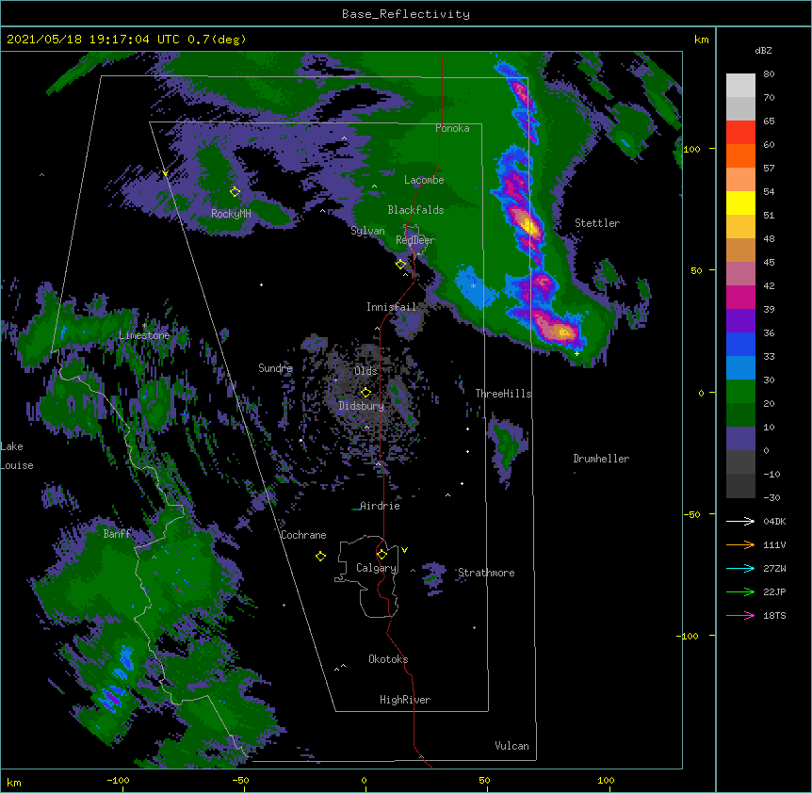Click the RedDeer city label

tap(415, 240)
